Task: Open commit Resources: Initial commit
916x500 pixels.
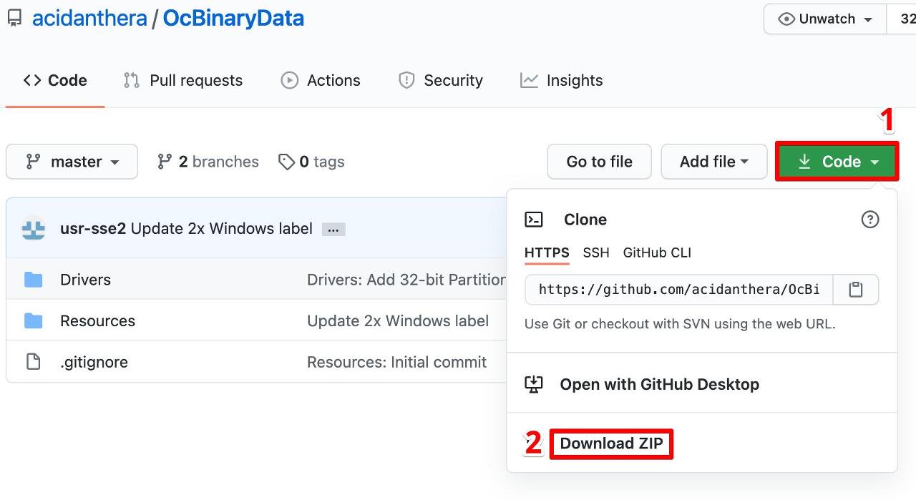Action: pos(396,362)
